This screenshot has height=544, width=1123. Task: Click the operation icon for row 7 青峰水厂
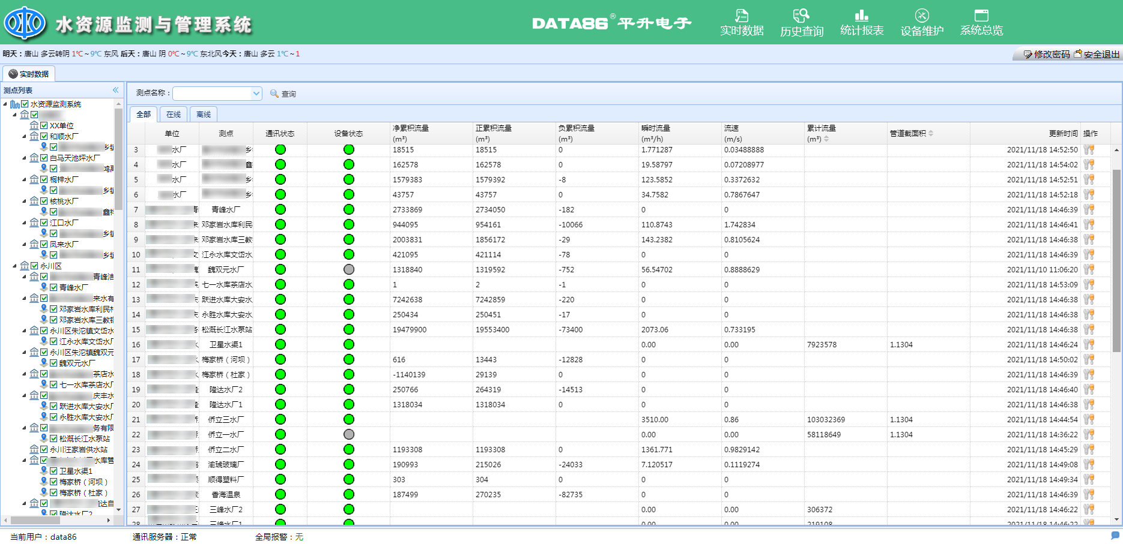[1089, 209]
